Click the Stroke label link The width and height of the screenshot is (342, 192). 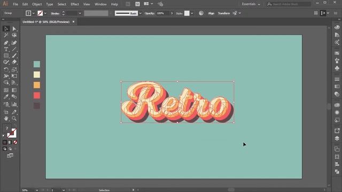pos(55,13)
